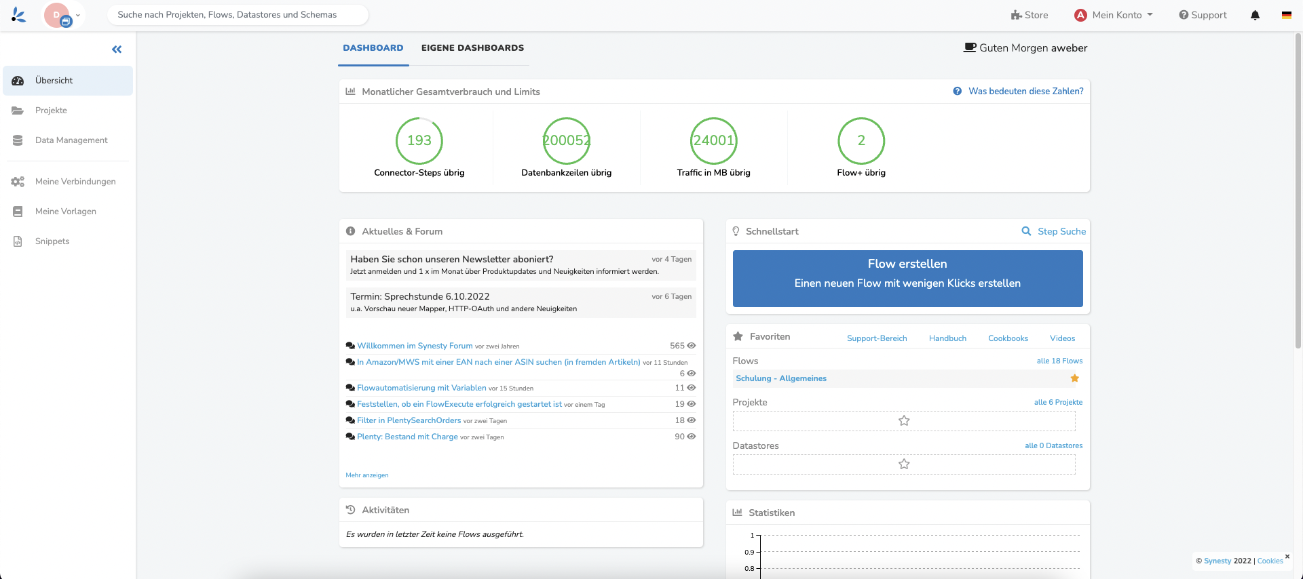The width and height of the screenshot is (1303, 579).
Task: Click the help icon beside 'Was bedeuten diese Zahlen?'
Action: tap(957, 92)
